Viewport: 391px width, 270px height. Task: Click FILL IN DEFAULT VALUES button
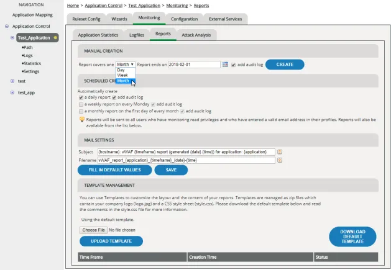(115, 170)
